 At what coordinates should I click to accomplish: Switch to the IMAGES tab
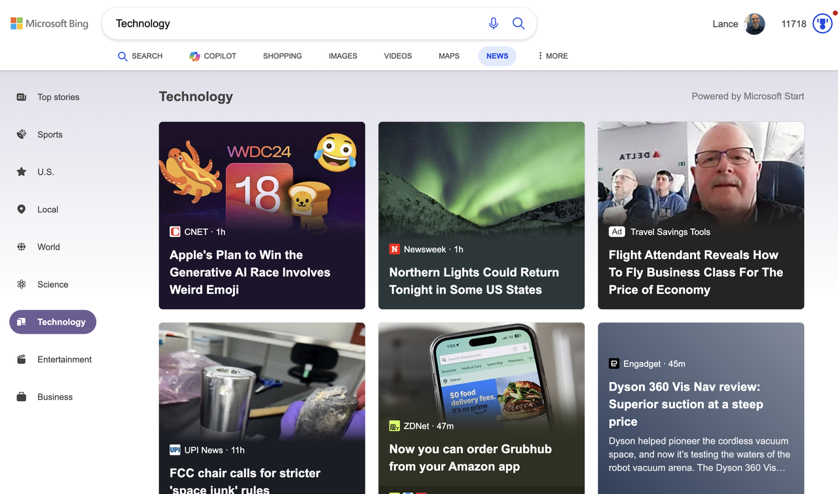tap(343, 56)
